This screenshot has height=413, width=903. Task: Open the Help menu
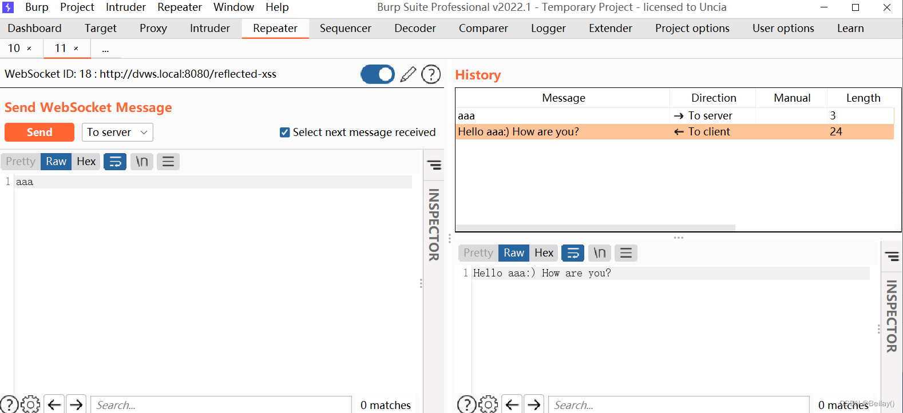point(277,7)
